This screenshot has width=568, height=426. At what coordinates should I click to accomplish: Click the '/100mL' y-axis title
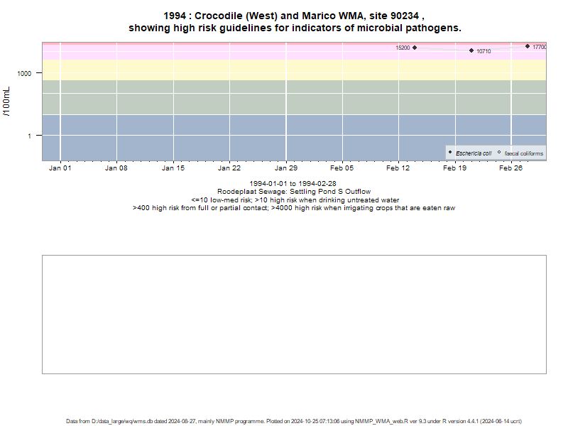click(x=6, y=102)
